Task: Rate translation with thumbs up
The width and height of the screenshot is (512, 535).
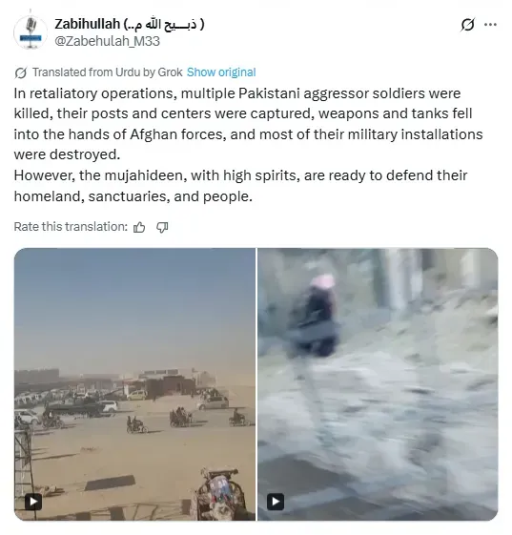Action: [139, 227]
